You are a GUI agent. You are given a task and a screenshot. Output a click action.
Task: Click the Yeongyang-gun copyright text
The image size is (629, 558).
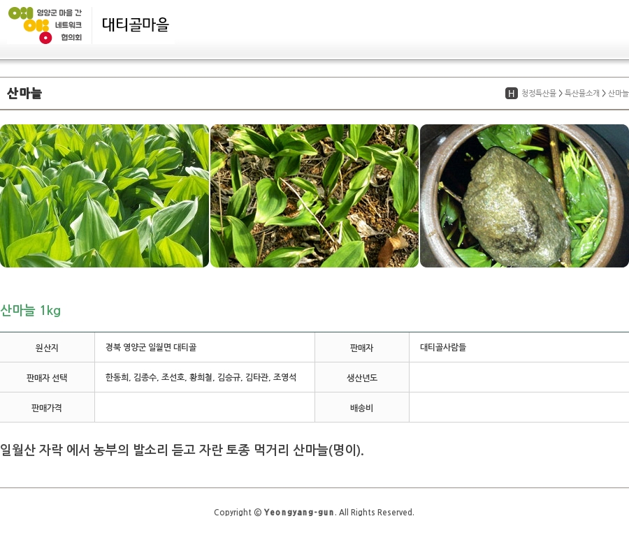(314, 512)
